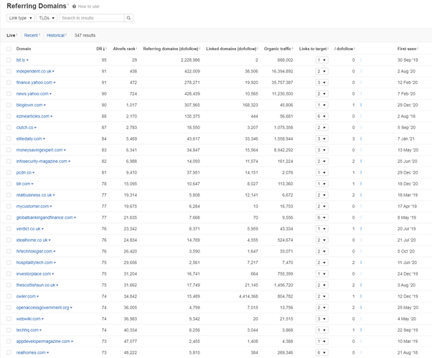Click dofollow bar indicator for realbusiness.co.uk
432x358 pixels.
361,195
